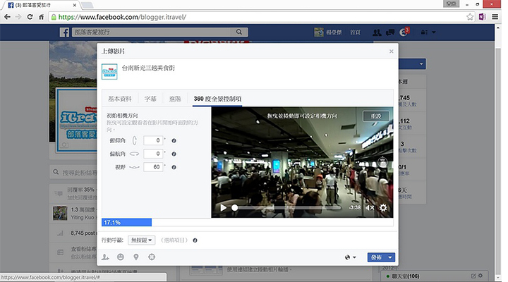Open video settings gear
Screen dimensions: 508x282
pyautogui.click(x=383, y=207)
